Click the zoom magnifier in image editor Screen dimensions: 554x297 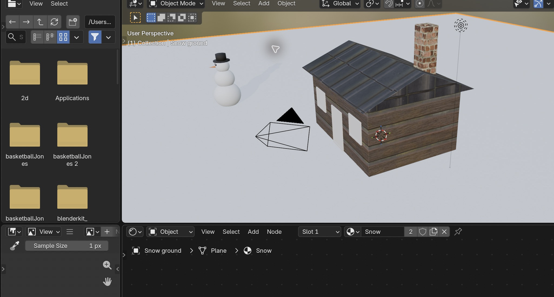(x=107, y=265)
